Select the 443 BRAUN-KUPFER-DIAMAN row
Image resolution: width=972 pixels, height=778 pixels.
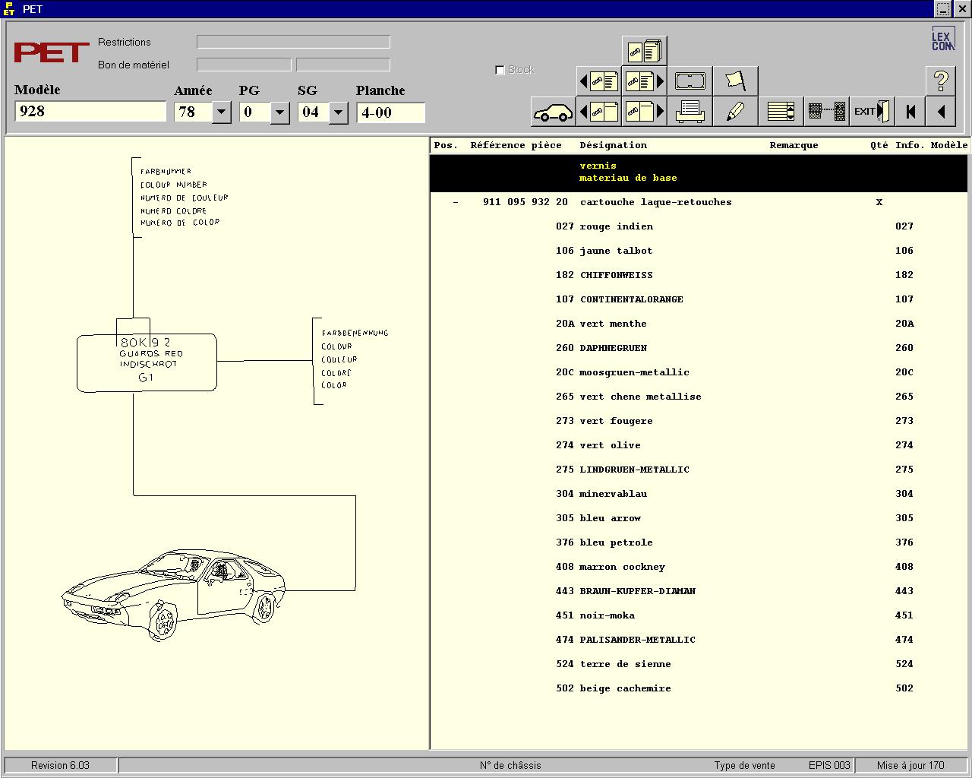[x=699, y=591]
